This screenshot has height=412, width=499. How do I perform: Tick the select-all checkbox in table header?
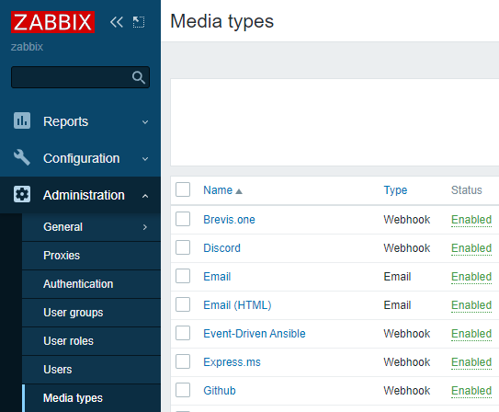183,189
